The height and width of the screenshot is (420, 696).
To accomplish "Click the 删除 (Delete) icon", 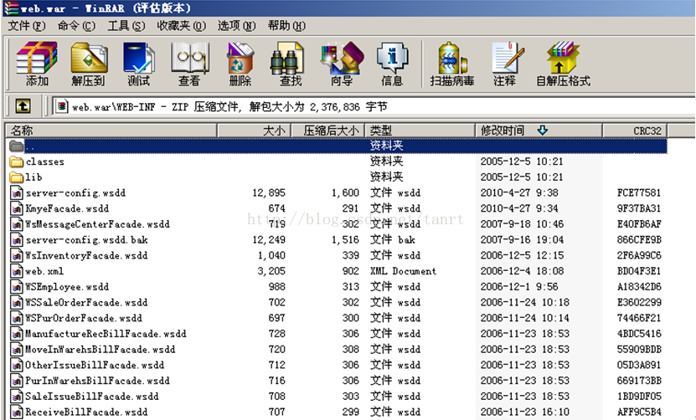I will (240, 64).
